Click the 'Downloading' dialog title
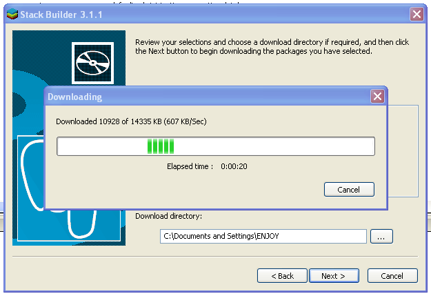Screen dimensions: 431x296 click(x=74, y=97)
